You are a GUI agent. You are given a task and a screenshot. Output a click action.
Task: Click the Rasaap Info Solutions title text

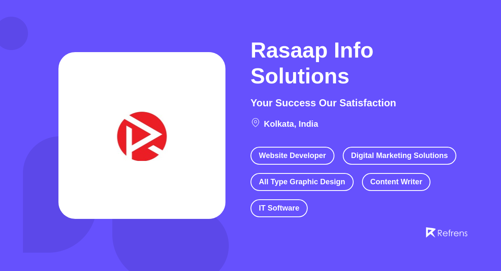pyautogui.click(x=311, y=63)
